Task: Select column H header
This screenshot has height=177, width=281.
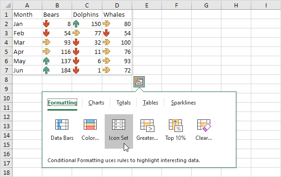Action: 236,5
